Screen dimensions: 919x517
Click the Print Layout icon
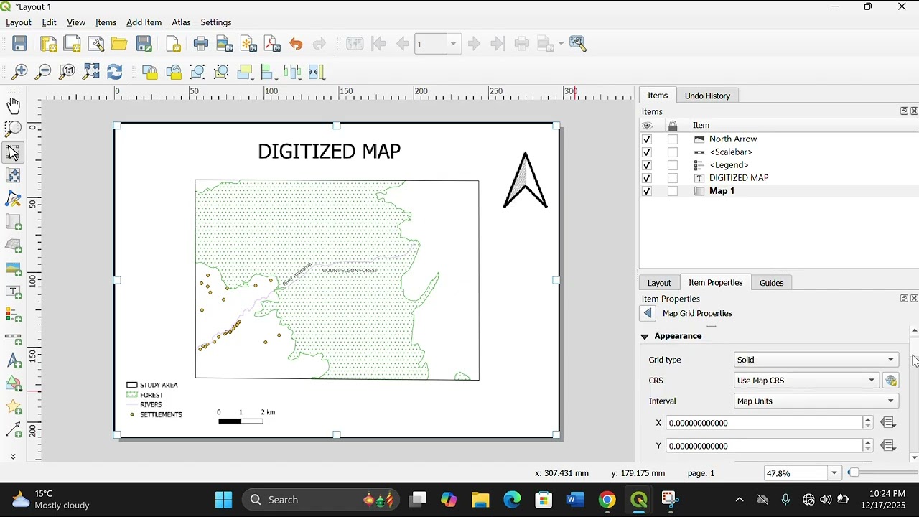click(x=201, y=44)
